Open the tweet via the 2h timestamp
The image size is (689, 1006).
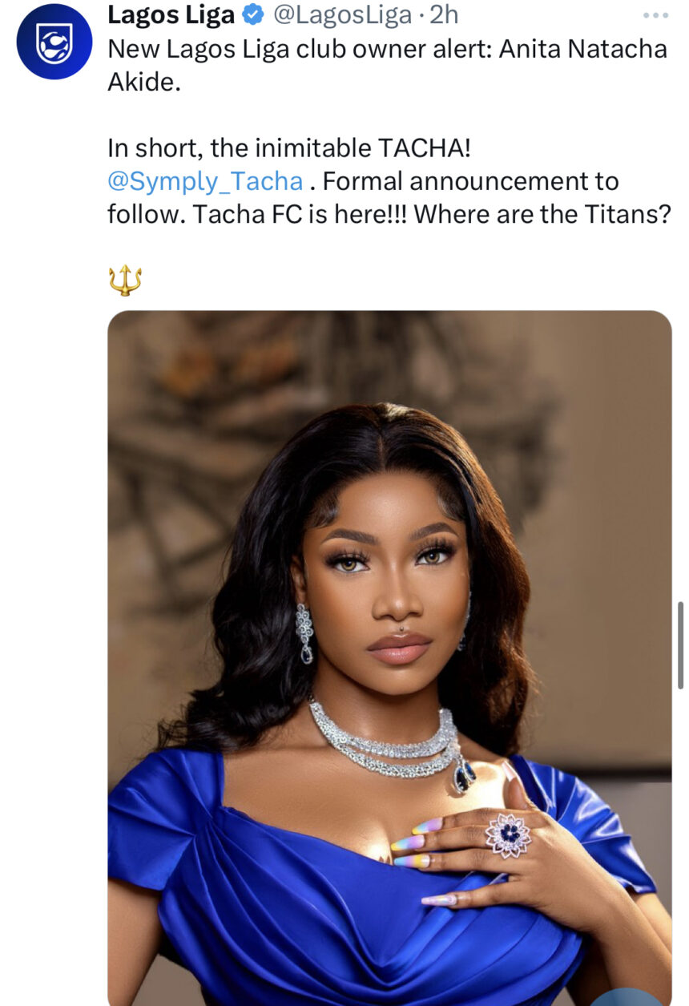(x=442, y=13)
